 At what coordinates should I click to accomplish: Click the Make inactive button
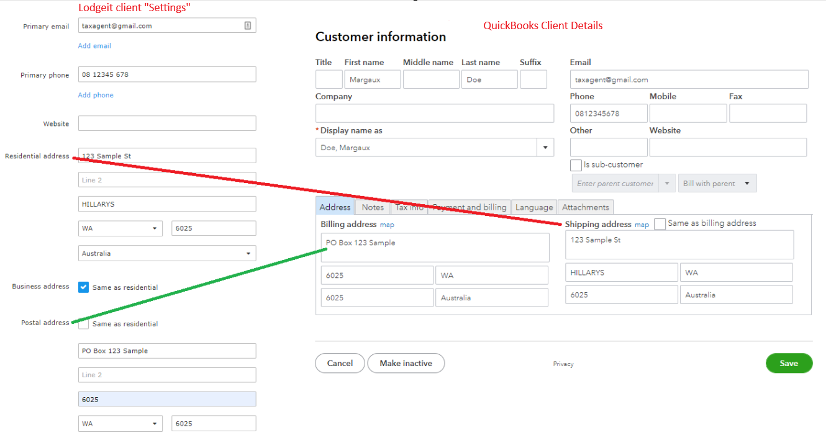point(406,363)
